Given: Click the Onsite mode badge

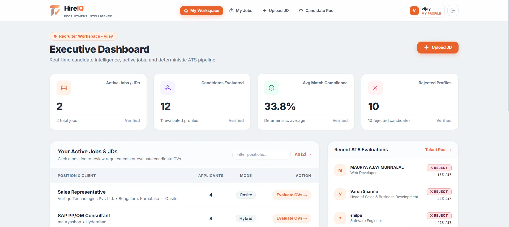Looking at the screenshot, I should [246, 195].
